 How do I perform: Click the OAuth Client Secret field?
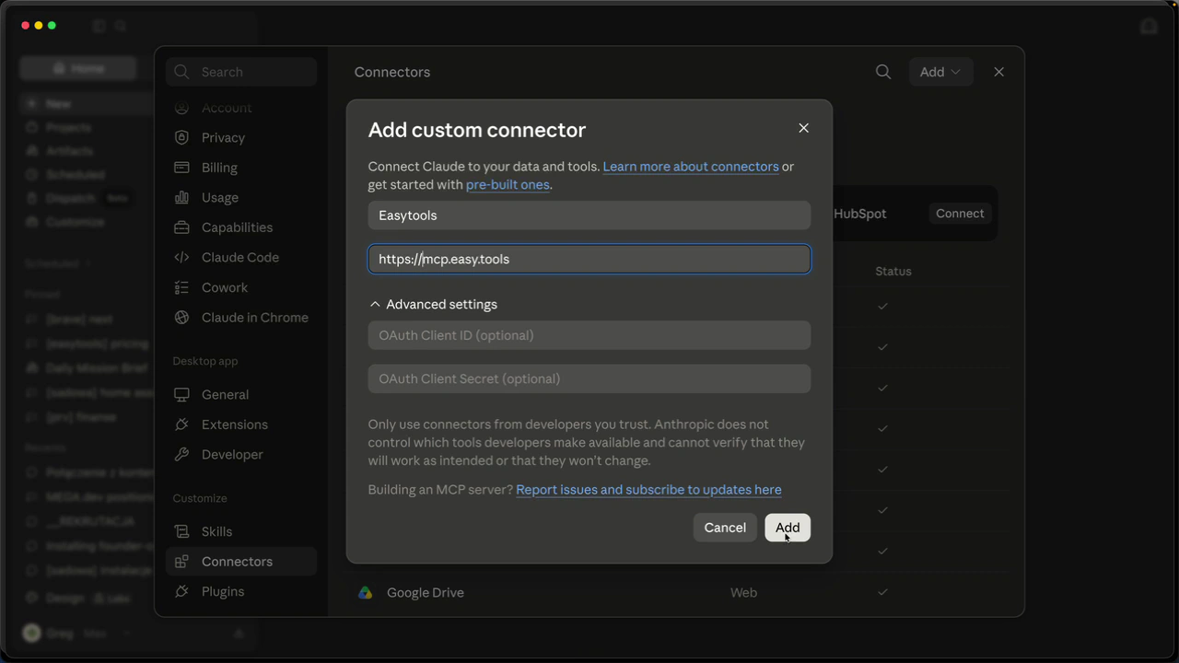click(x=589, y=378)
